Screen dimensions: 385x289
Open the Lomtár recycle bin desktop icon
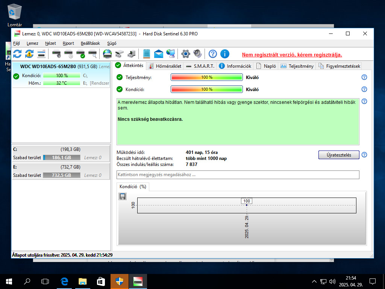(15, 15)
